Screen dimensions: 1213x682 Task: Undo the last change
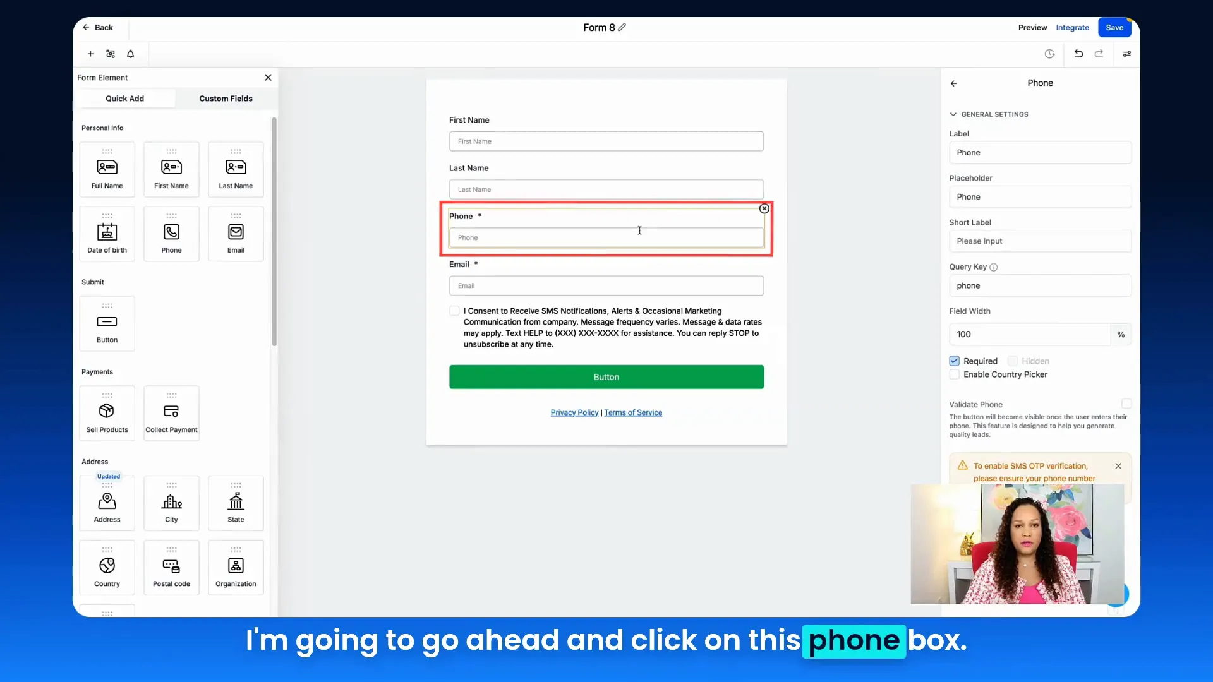click(1078, 54)
